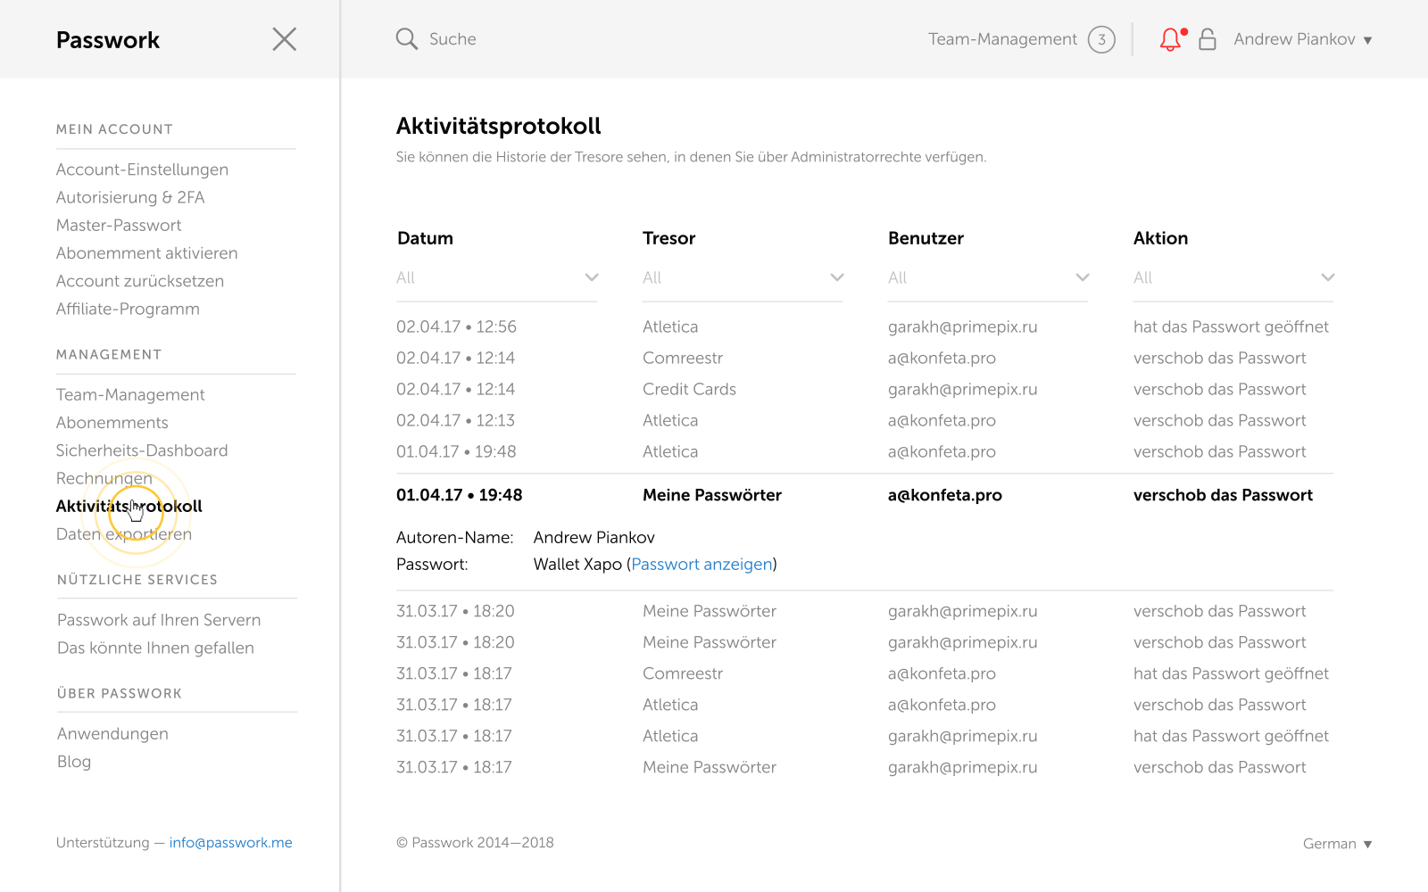Open Account-Einstellungen
The height and width of the screenshot is (892, 1428).
142,169
